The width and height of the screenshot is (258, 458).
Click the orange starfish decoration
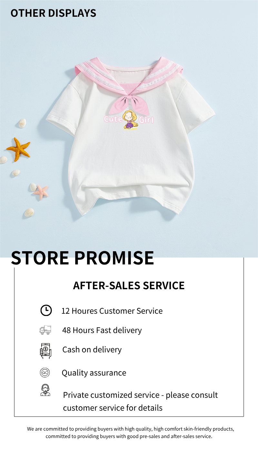(x=18, y=149)
